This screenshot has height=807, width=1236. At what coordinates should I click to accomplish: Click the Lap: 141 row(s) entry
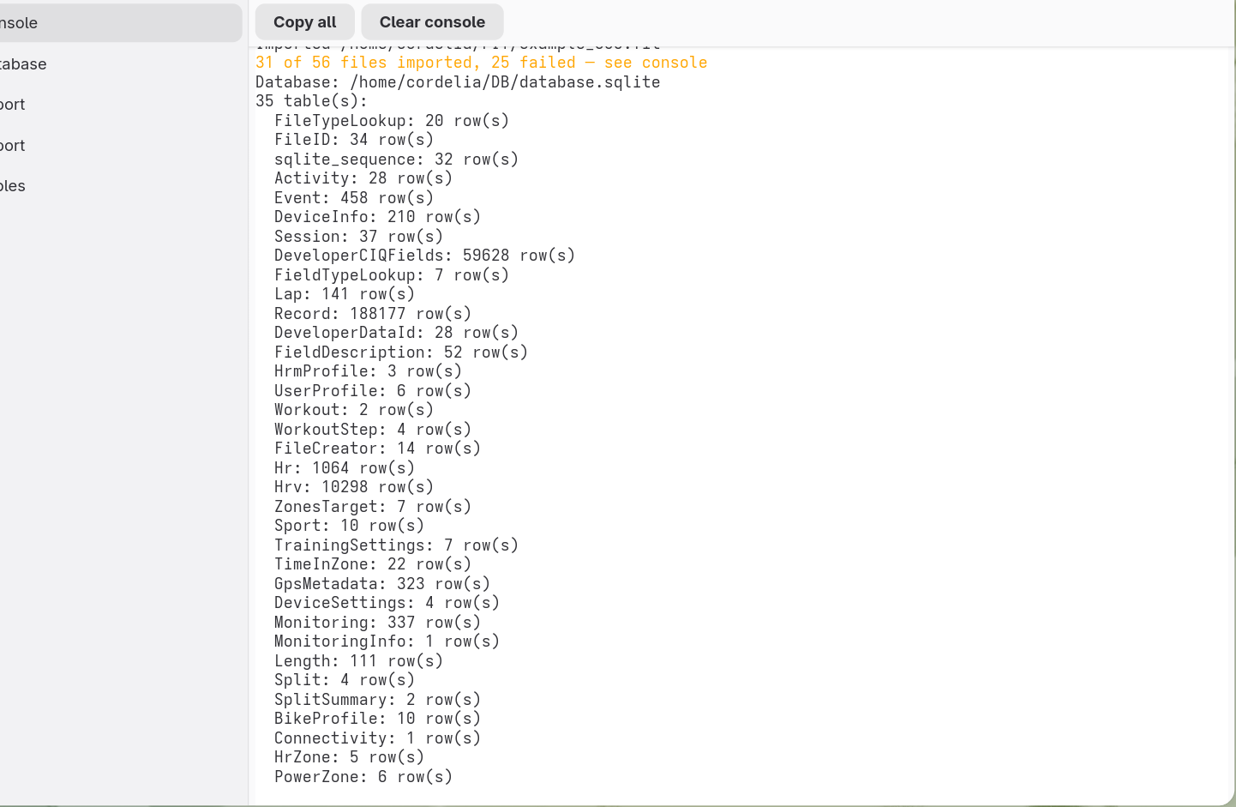(345, 294)
